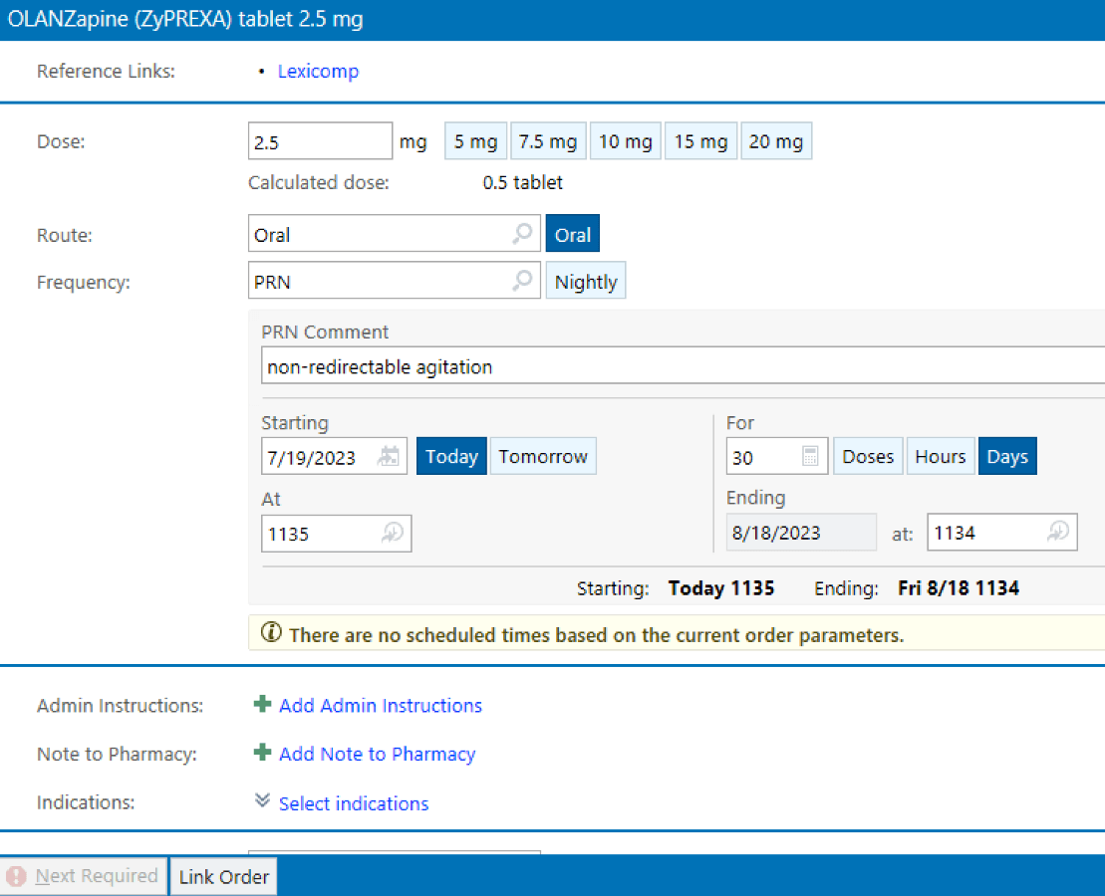This screenshot has width=1105, height=896.
Task: Click the Link Order button
Action: click(224, 877)
